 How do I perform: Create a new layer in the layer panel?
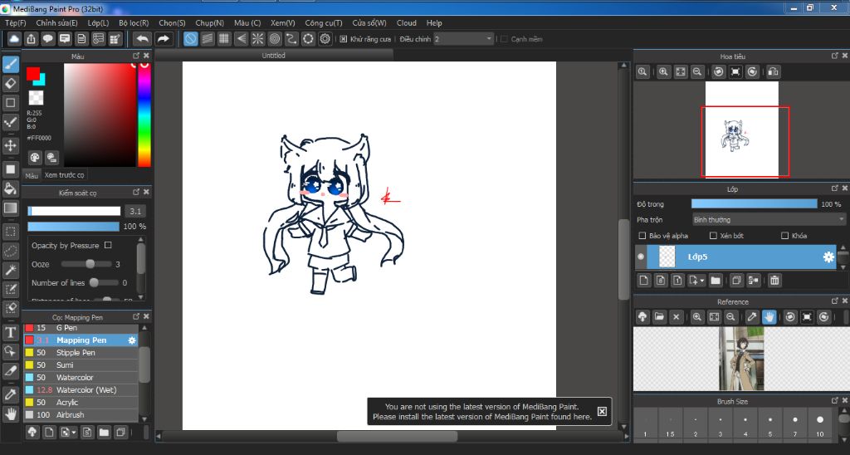click(x=643, y=281)
